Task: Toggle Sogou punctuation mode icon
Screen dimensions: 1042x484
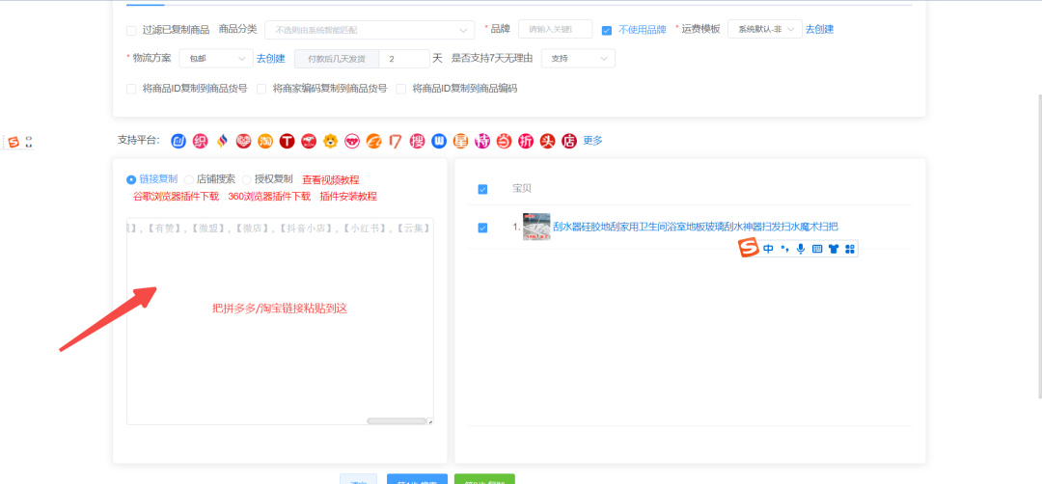Action: (784, 249)
